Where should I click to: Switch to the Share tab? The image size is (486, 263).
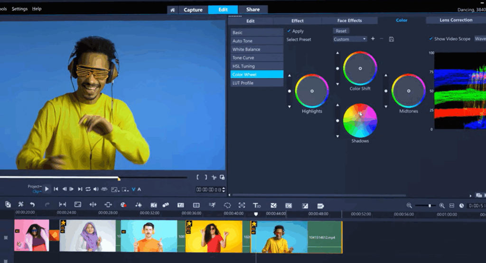pyautogui.click(x=253, y=9)
